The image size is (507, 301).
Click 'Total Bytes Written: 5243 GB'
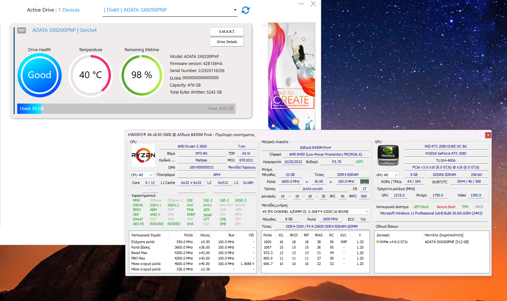pos(196,92)
